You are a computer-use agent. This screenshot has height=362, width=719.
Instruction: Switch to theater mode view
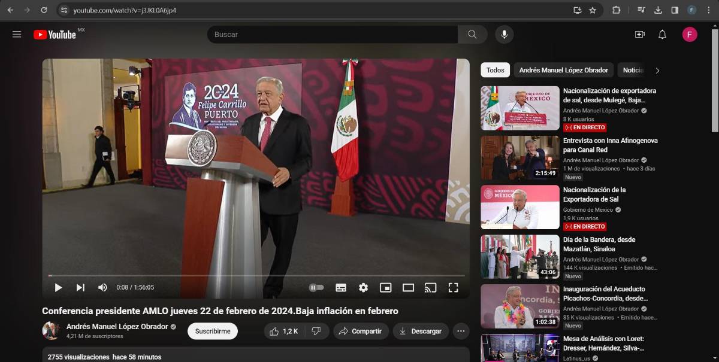408,288
